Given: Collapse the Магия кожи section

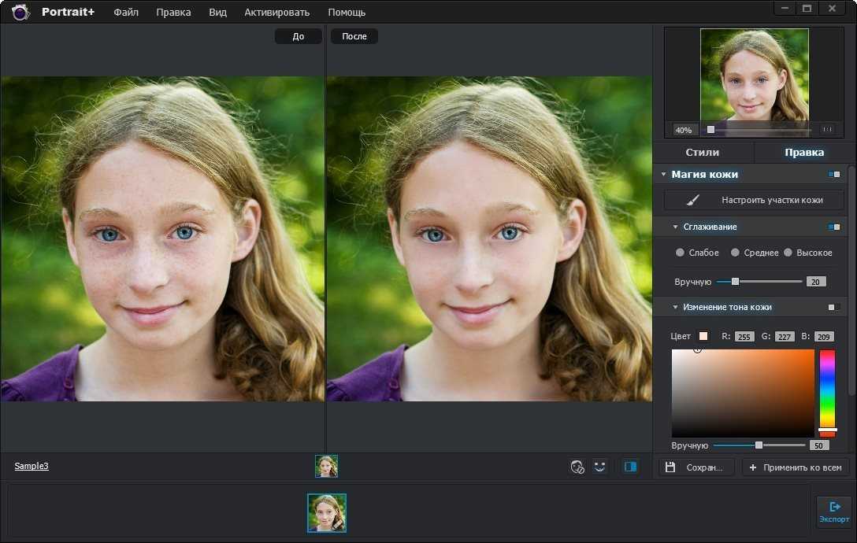Looking at the screenshot, I should (x=663, y=174).
